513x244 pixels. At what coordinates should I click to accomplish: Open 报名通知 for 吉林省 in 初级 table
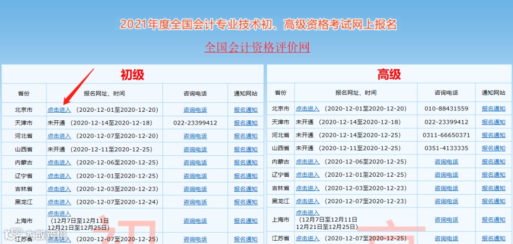tap(246, 189)
